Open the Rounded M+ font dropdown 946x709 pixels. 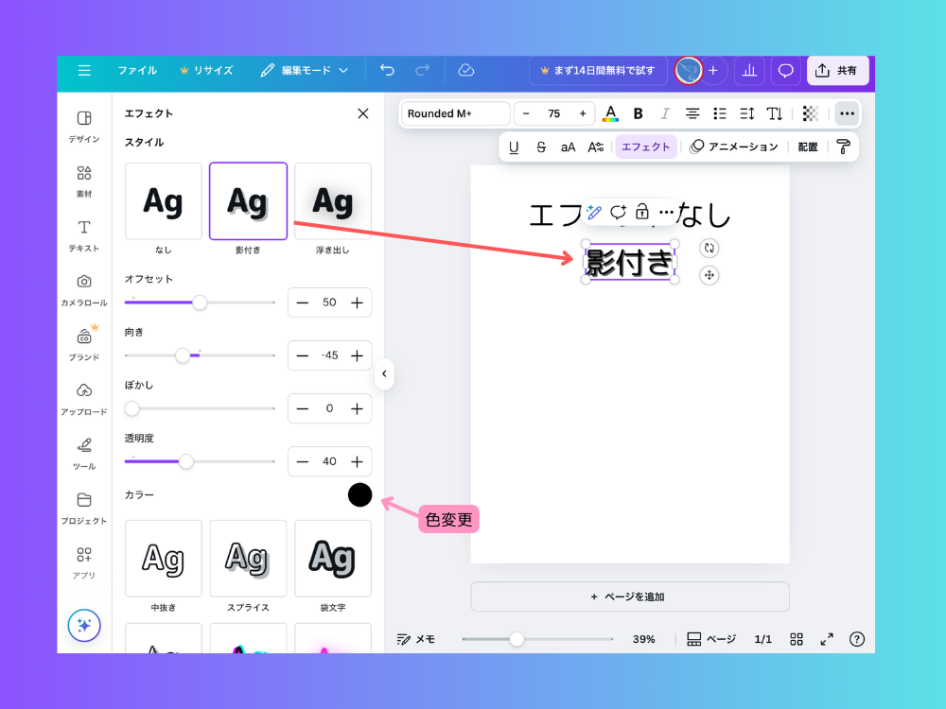click(x=456, y=113)
